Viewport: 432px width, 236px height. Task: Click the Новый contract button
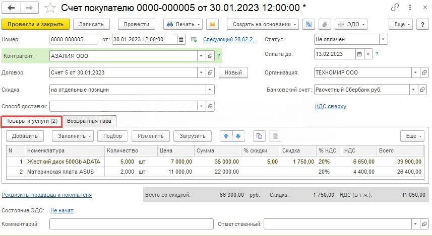(233, 72)
